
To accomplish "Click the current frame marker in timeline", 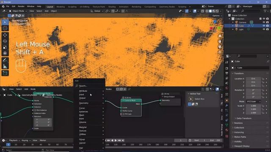I will pyautogui.click(x=8, y=144).
